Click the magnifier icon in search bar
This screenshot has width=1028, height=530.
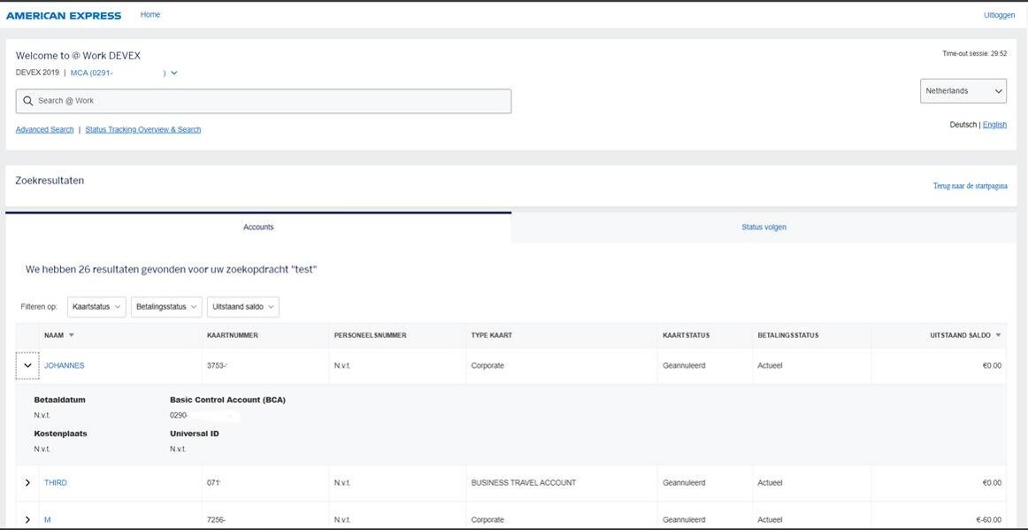(28, 101)
